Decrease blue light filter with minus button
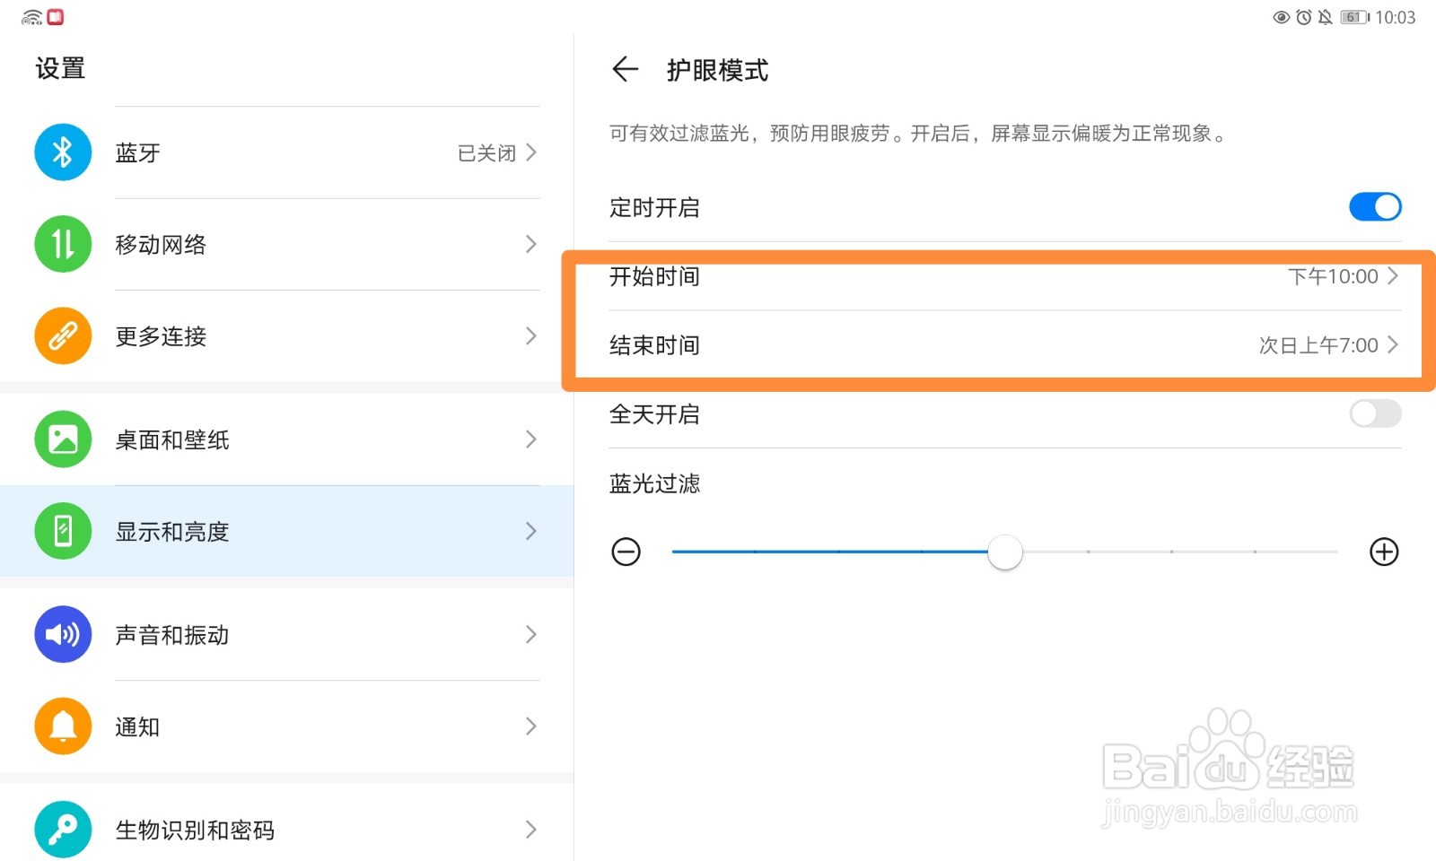This screenshot has width=1436, height=861. pos(626,552)
